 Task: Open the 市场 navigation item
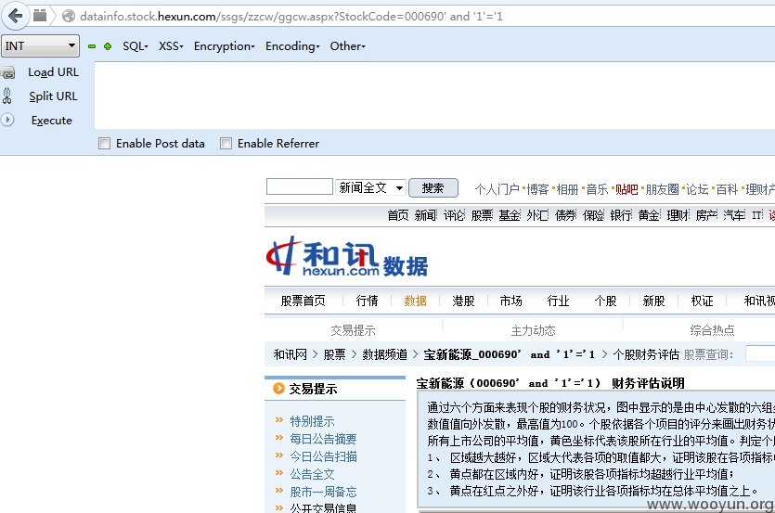click(x=510, y=301)
